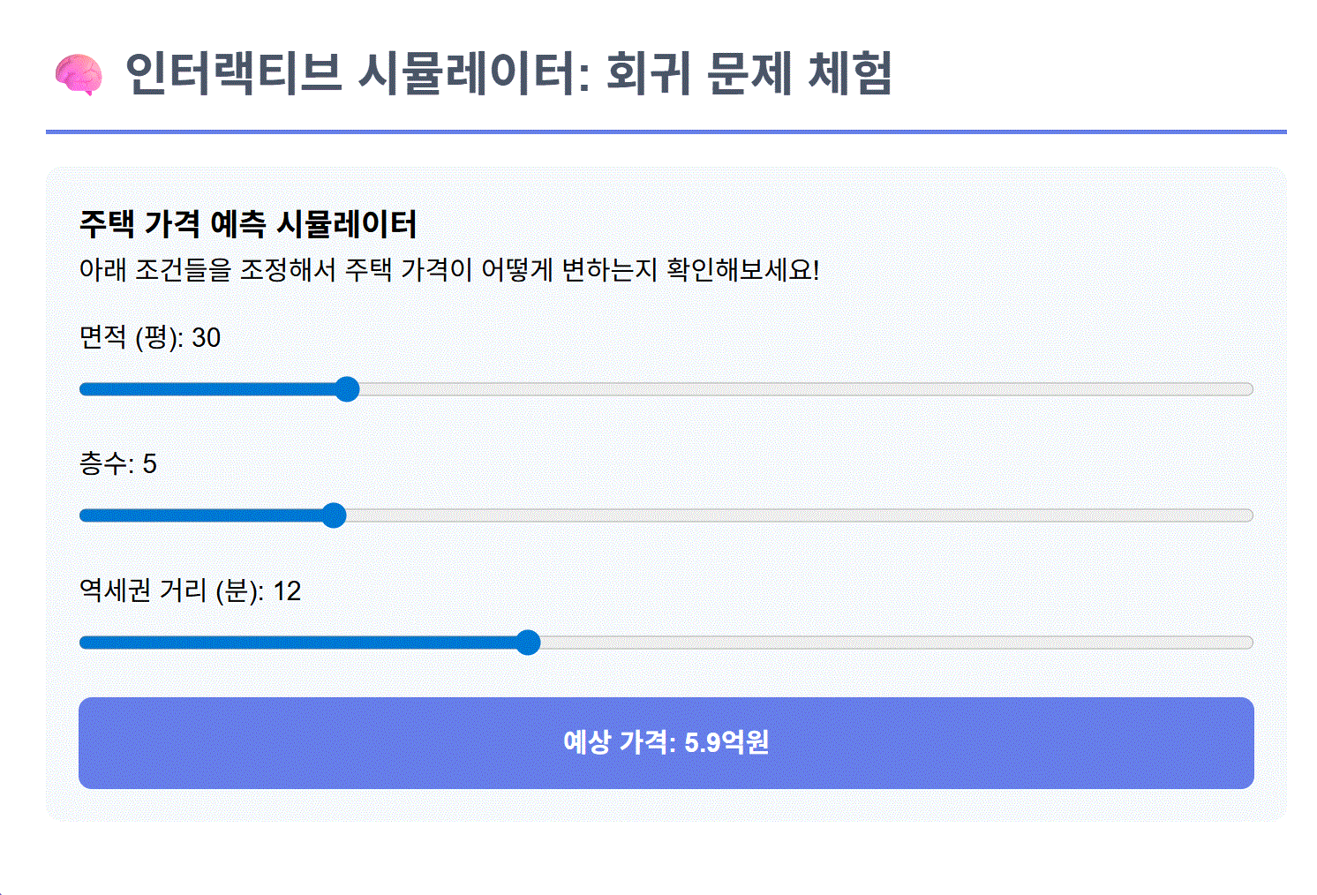Click the 면적 slider thumb

pyautogui.click(x=348, y=389)
